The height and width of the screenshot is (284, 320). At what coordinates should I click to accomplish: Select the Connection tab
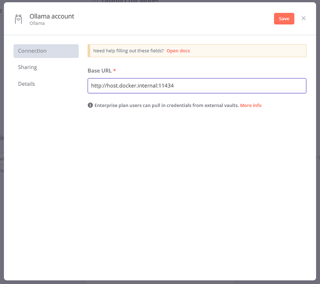[46, 51]
